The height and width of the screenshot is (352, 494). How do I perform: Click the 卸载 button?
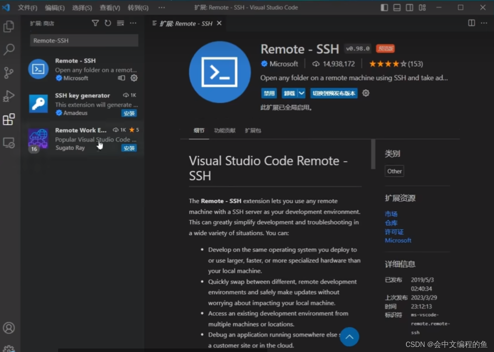point(289,93)
